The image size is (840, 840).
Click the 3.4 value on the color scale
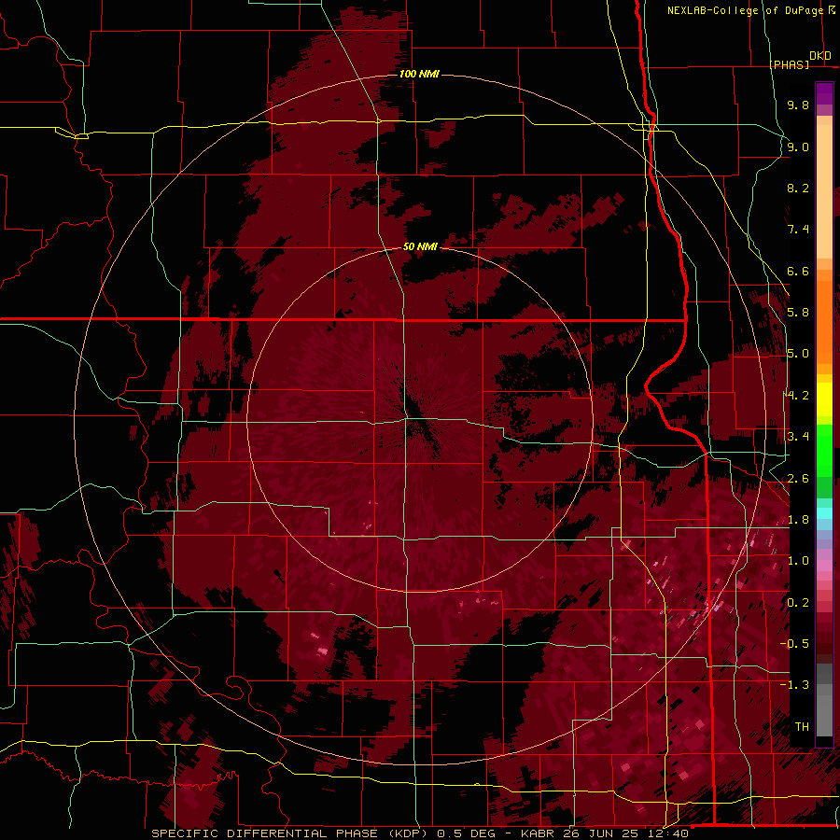pos(798,437)
